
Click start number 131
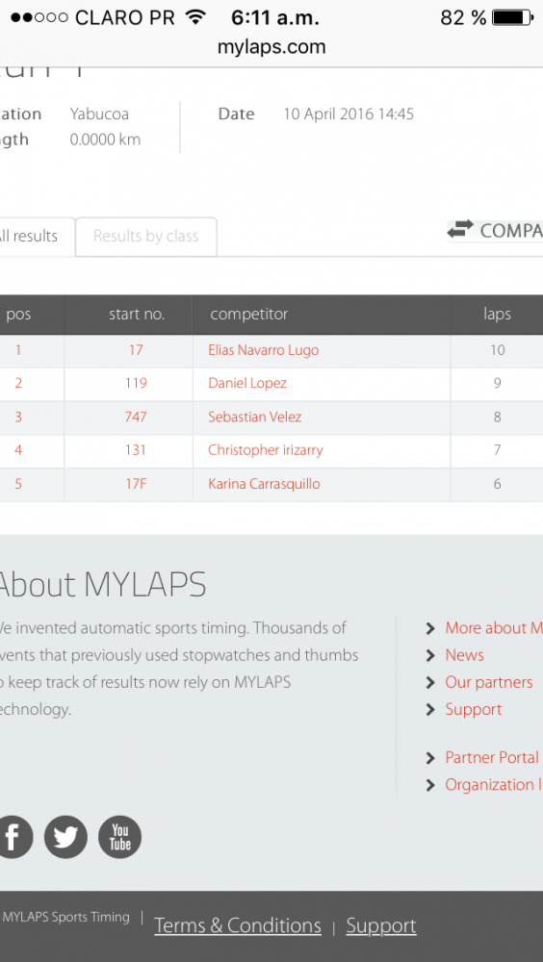pyautogui.click(x=136, y=450)
